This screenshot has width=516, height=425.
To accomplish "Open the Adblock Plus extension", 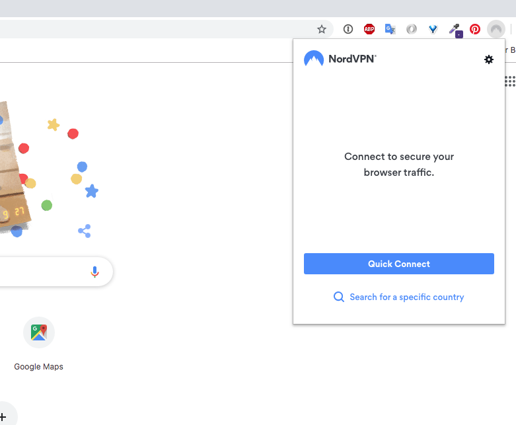I will point(369,29).
